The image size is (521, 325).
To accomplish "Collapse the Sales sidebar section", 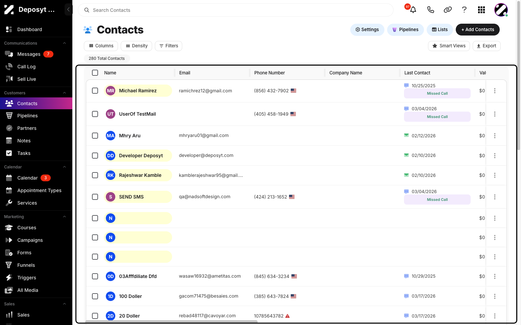I will [x=65, y=304].
